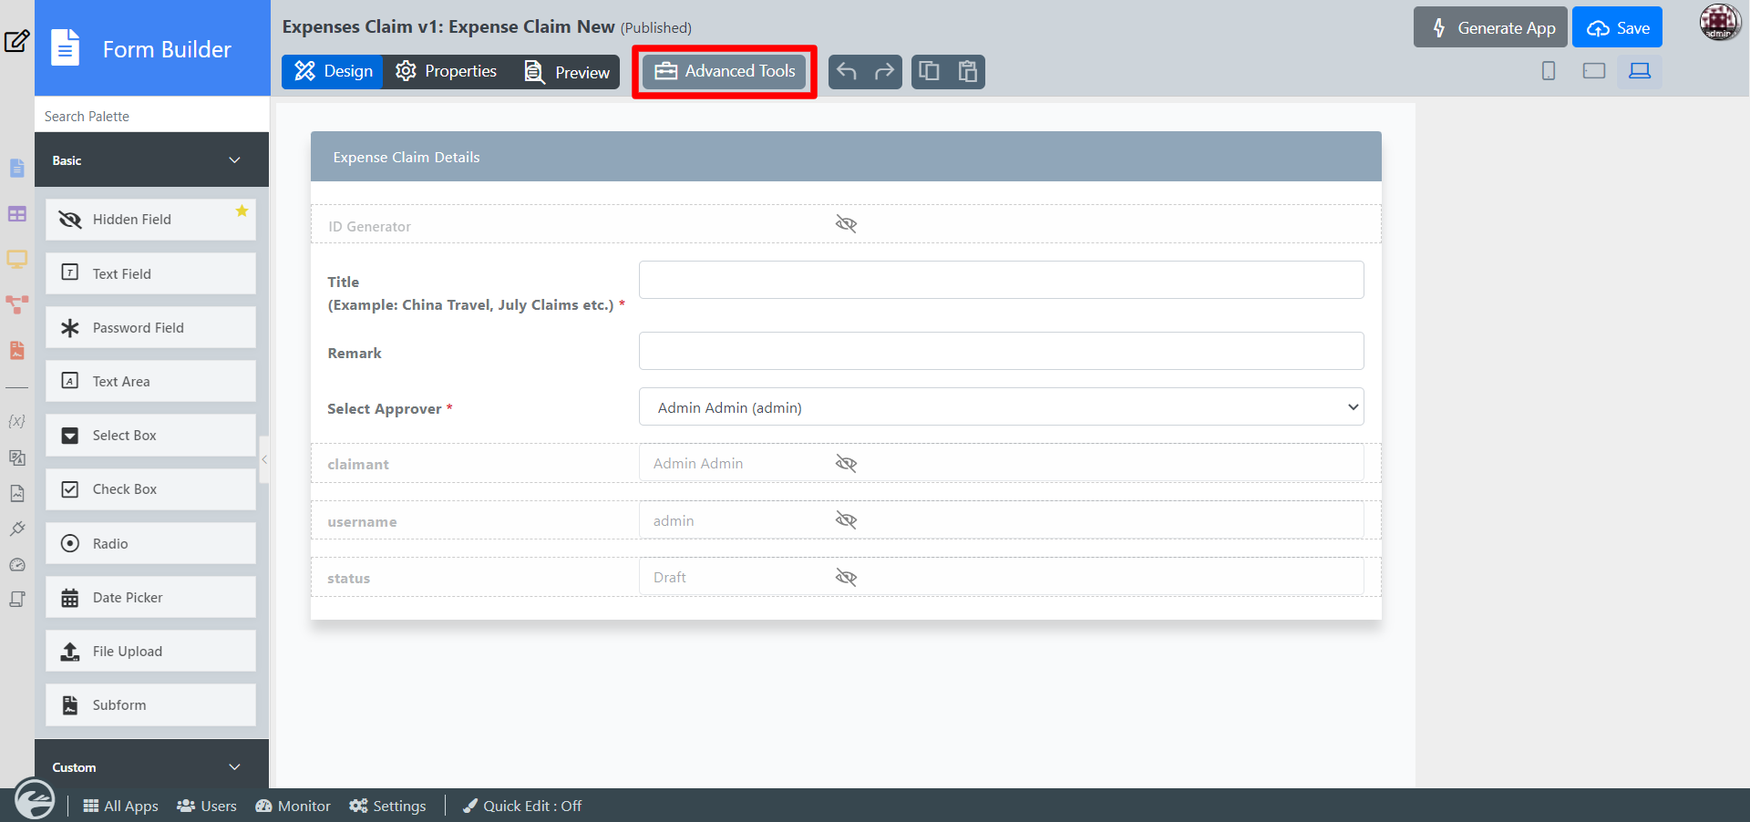Screen dimensions: 1750x822
Task: Select the Radio palette element
Action: click(151, 543)
